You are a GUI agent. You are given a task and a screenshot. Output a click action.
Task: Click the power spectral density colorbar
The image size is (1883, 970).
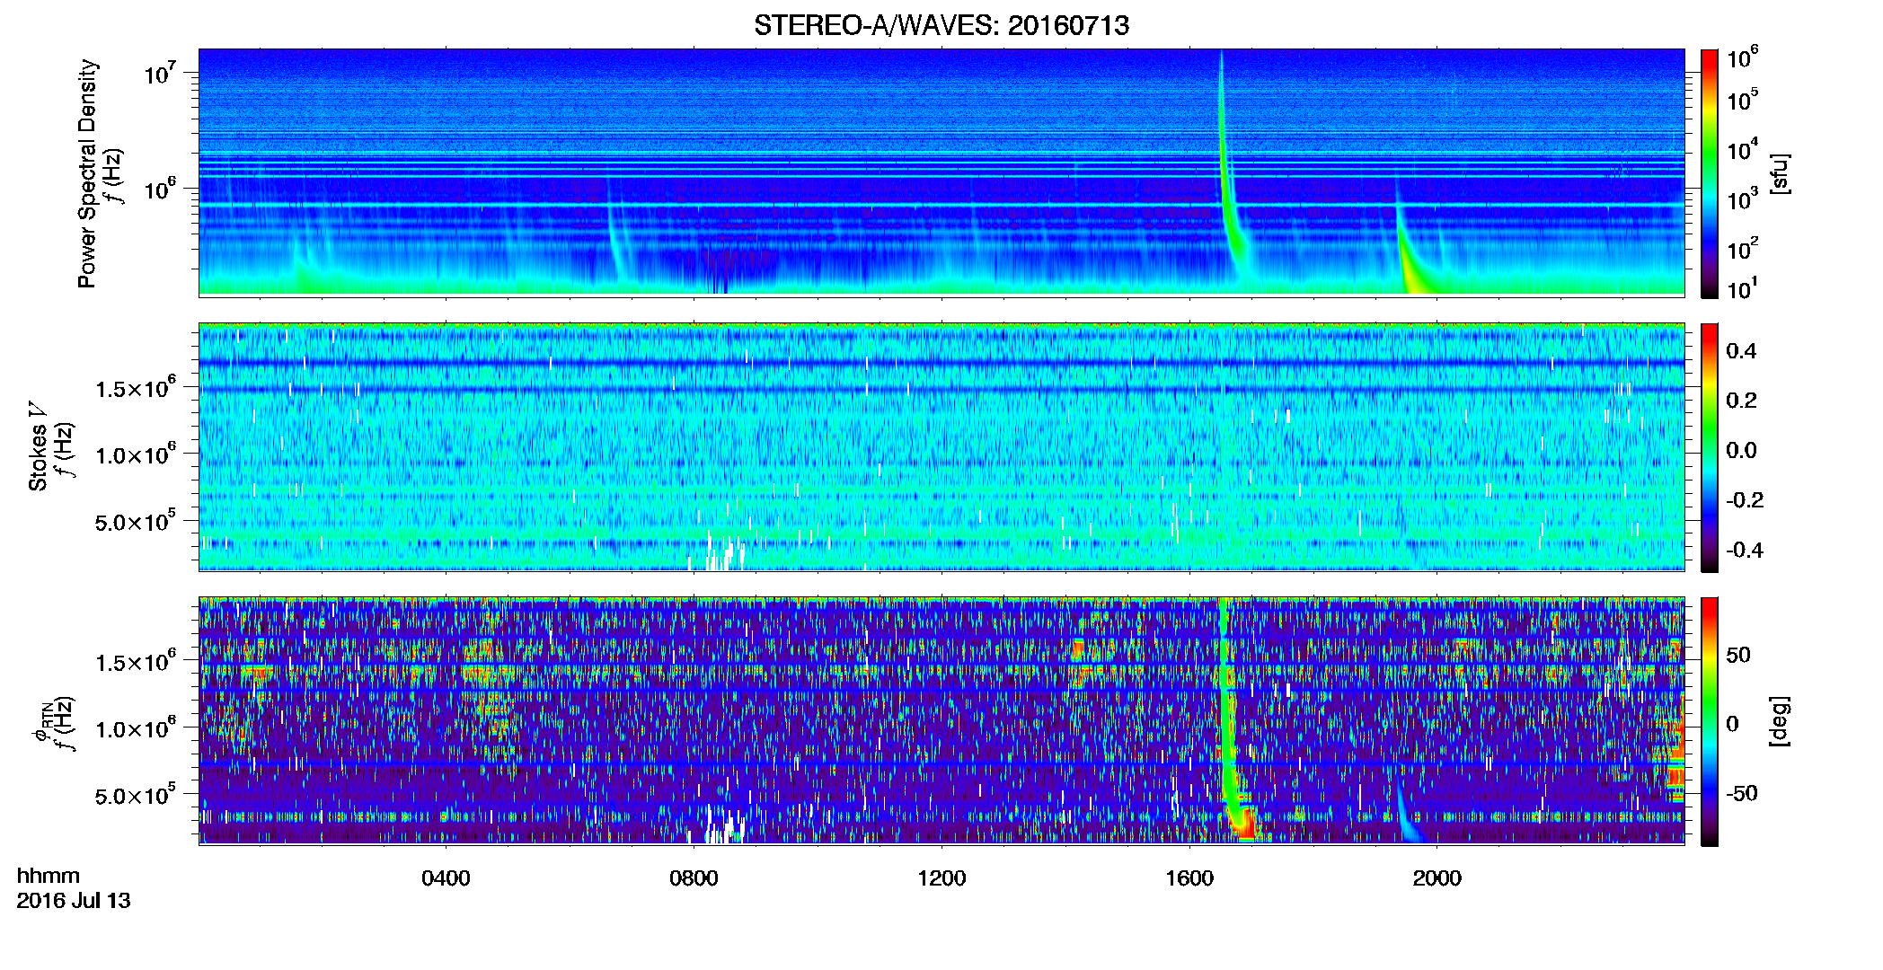tap(1710, 173)
